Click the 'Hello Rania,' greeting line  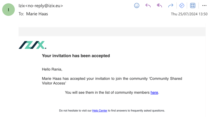[x=52, y=69]
